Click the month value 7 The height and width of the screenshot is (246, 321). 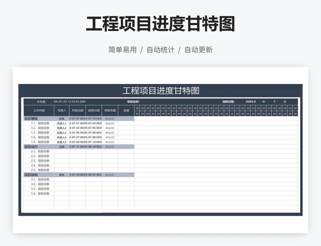tap(274, 102)
